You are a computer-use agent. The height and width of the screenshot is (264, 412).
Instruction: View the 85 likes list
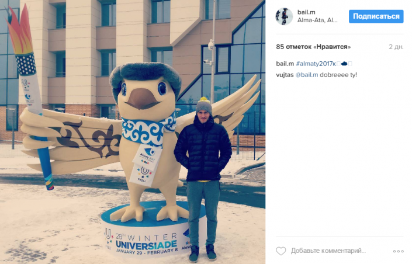tap(313, 47)
